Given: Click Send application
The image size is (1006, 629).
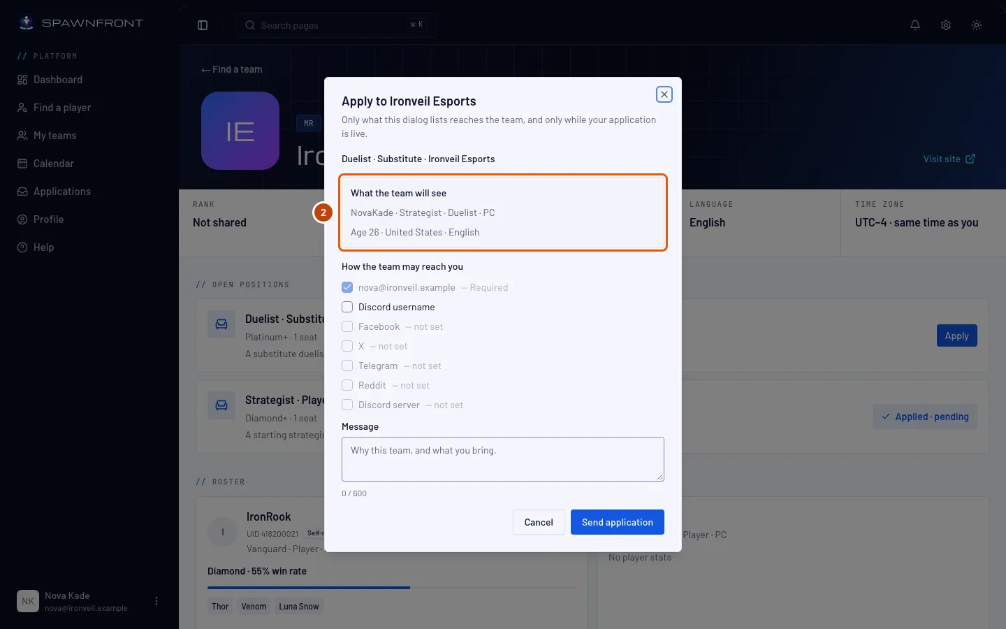Looking at the screenshot, I should click(618, 522).
